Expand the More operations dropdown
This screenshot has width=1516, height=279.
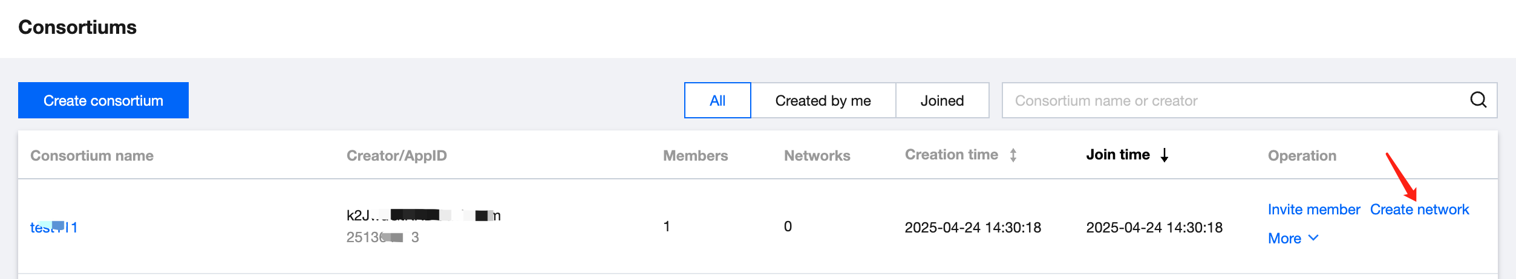1293,239
